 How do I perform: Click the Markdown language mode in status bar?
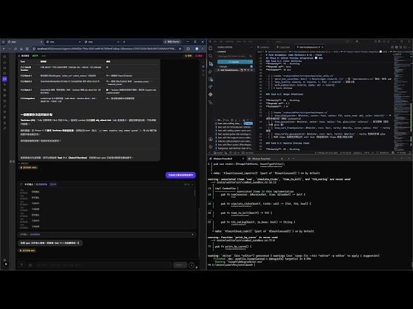tap(385, 153)
